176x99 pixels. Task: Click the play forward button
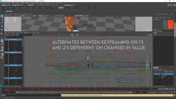168,89
